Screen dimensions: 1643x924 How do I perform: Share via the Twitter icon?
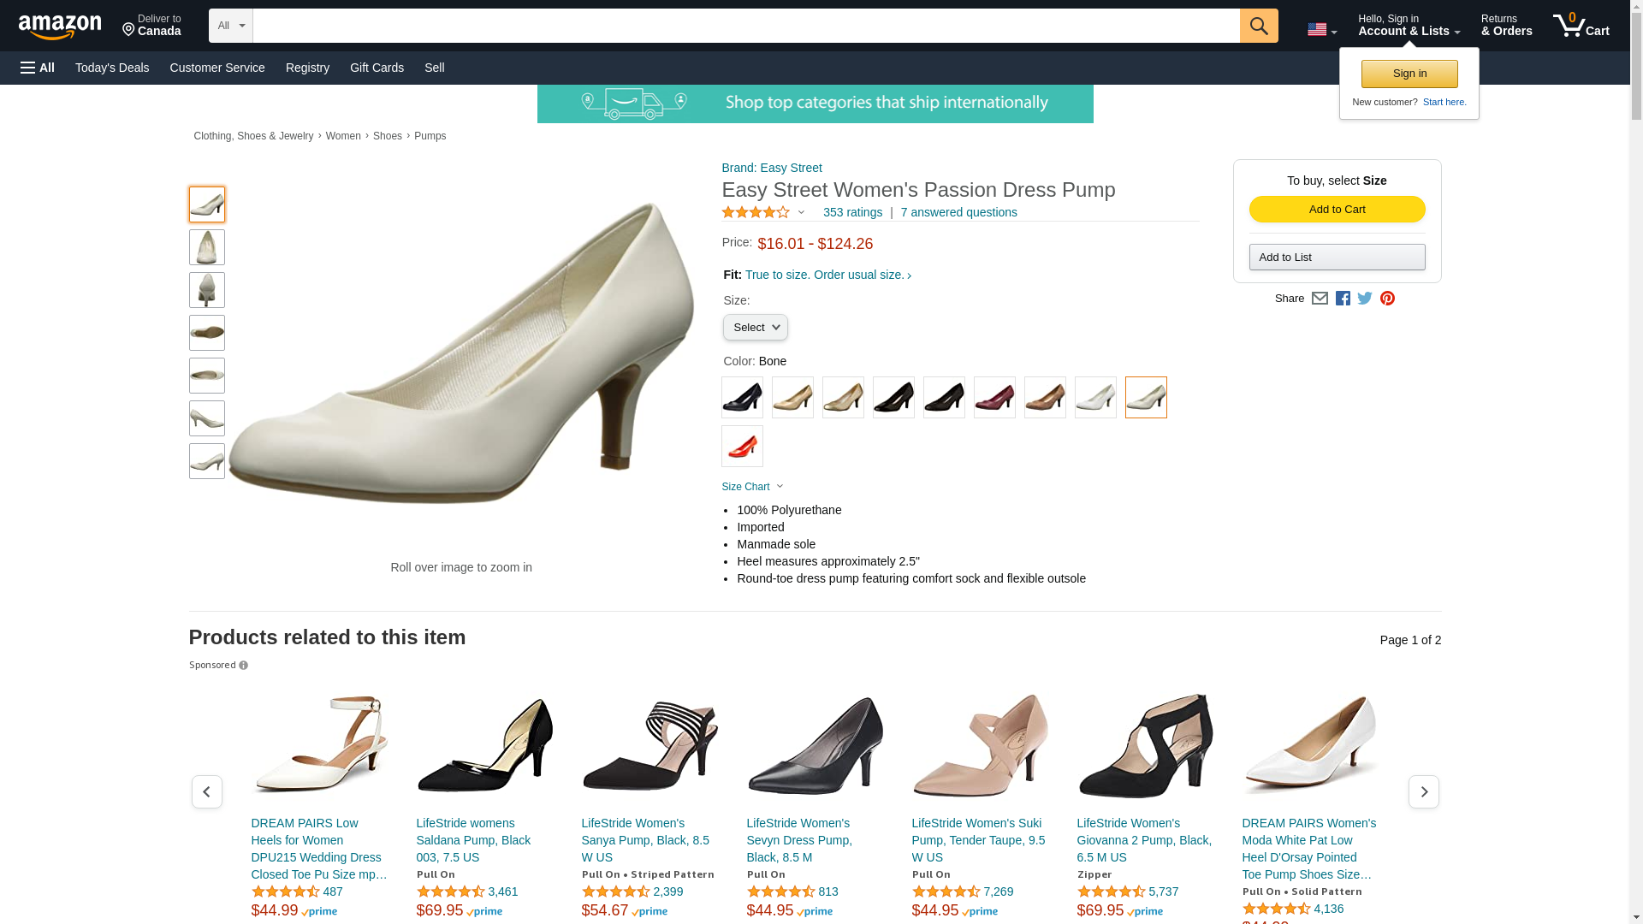(x=1365, y=298)
